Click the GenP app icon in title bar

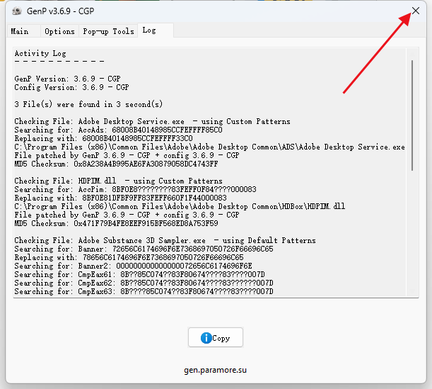click(x=17, y=11)
